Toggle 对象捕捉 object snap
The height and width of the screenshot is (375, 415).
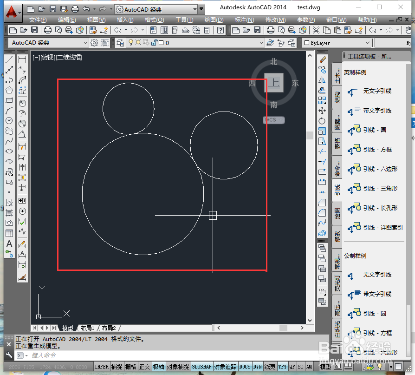(178, 367)
